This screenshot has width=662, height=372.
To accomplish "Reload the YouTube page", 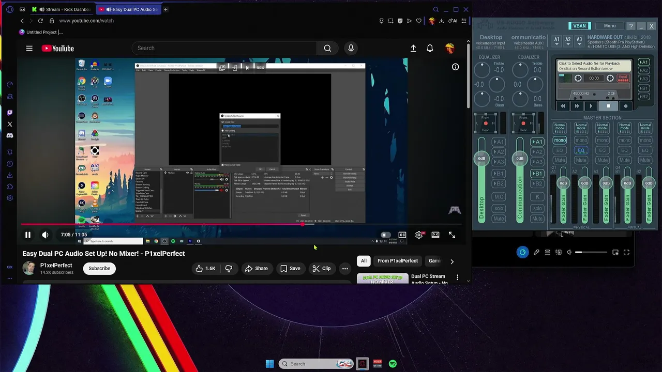I will tap(40, 21).
